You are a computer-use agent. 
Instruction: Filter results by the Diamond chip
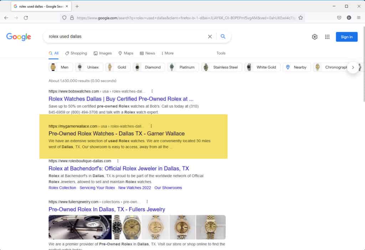point(149,67)
